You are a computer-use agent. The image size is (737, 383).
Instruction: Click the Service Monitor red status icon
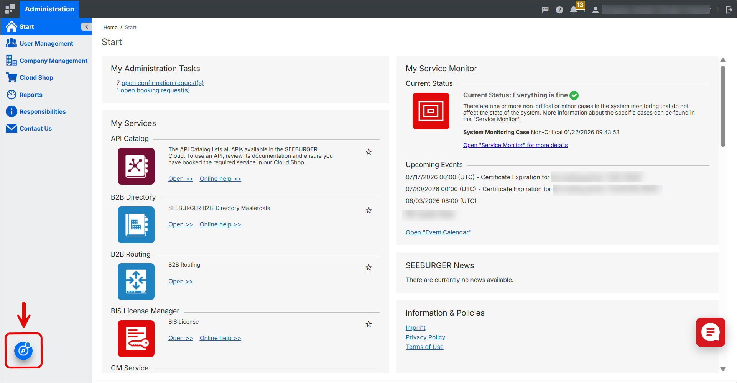[431, 111]
